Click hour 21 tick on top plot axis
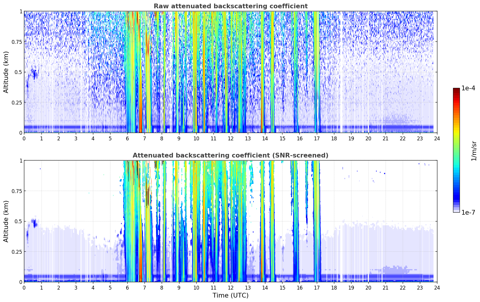Viewport: 480px width, 302px height. (x=385, y=138)
